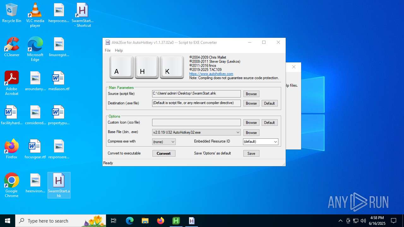404x227 pixels.
Task: Click the Custom Icon file field
Action: [196, 122]
